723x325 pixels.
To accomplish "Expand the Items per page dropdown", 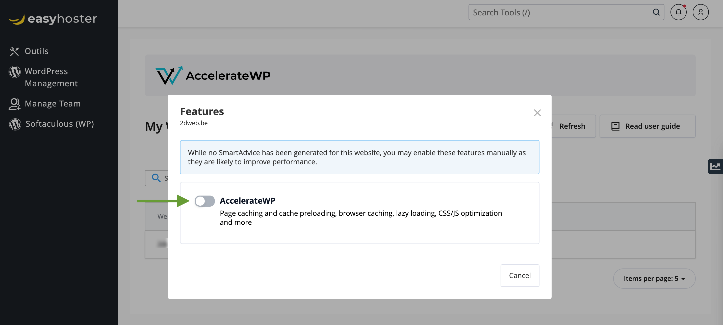I will [654, 278].
